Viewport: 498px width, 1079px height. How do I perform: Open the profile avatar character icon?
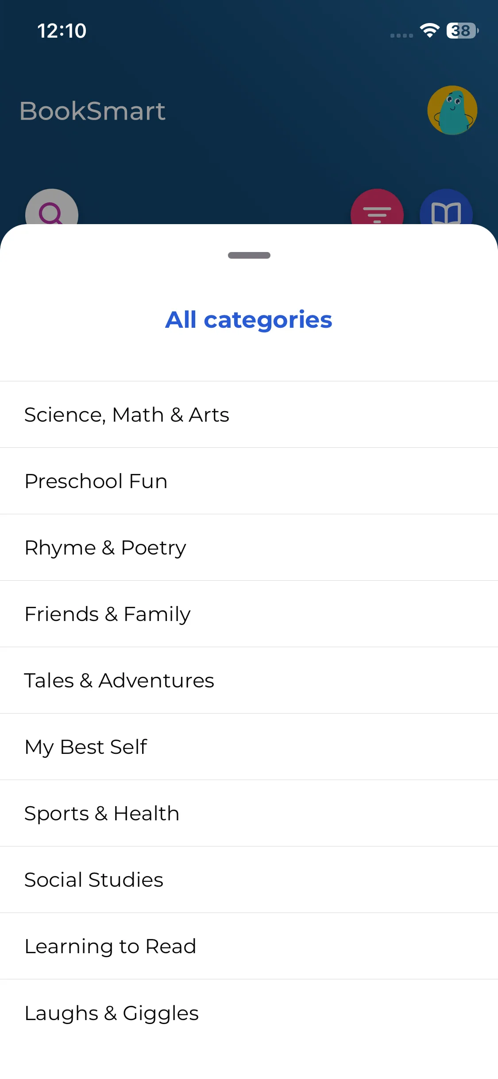(452, 110)
